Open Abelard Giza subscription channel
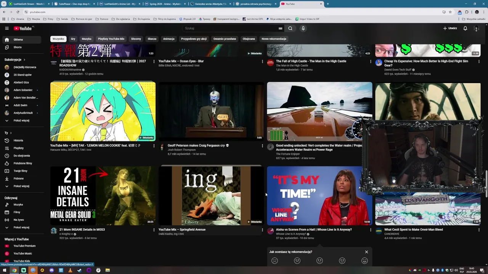This screenshot has width=488, height=274. click(22, 83)
